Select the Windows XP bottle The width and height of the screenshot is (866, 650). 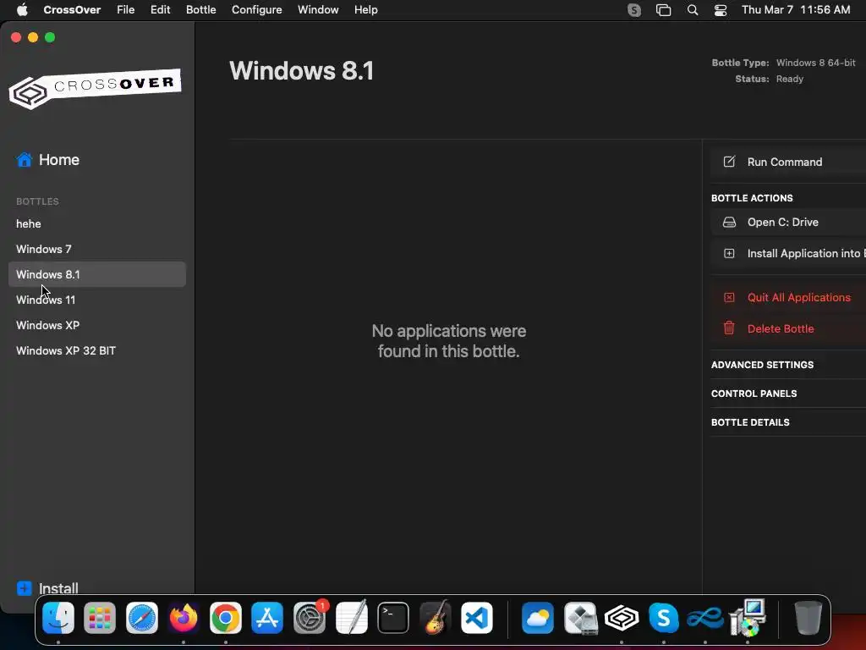point(97,326)
